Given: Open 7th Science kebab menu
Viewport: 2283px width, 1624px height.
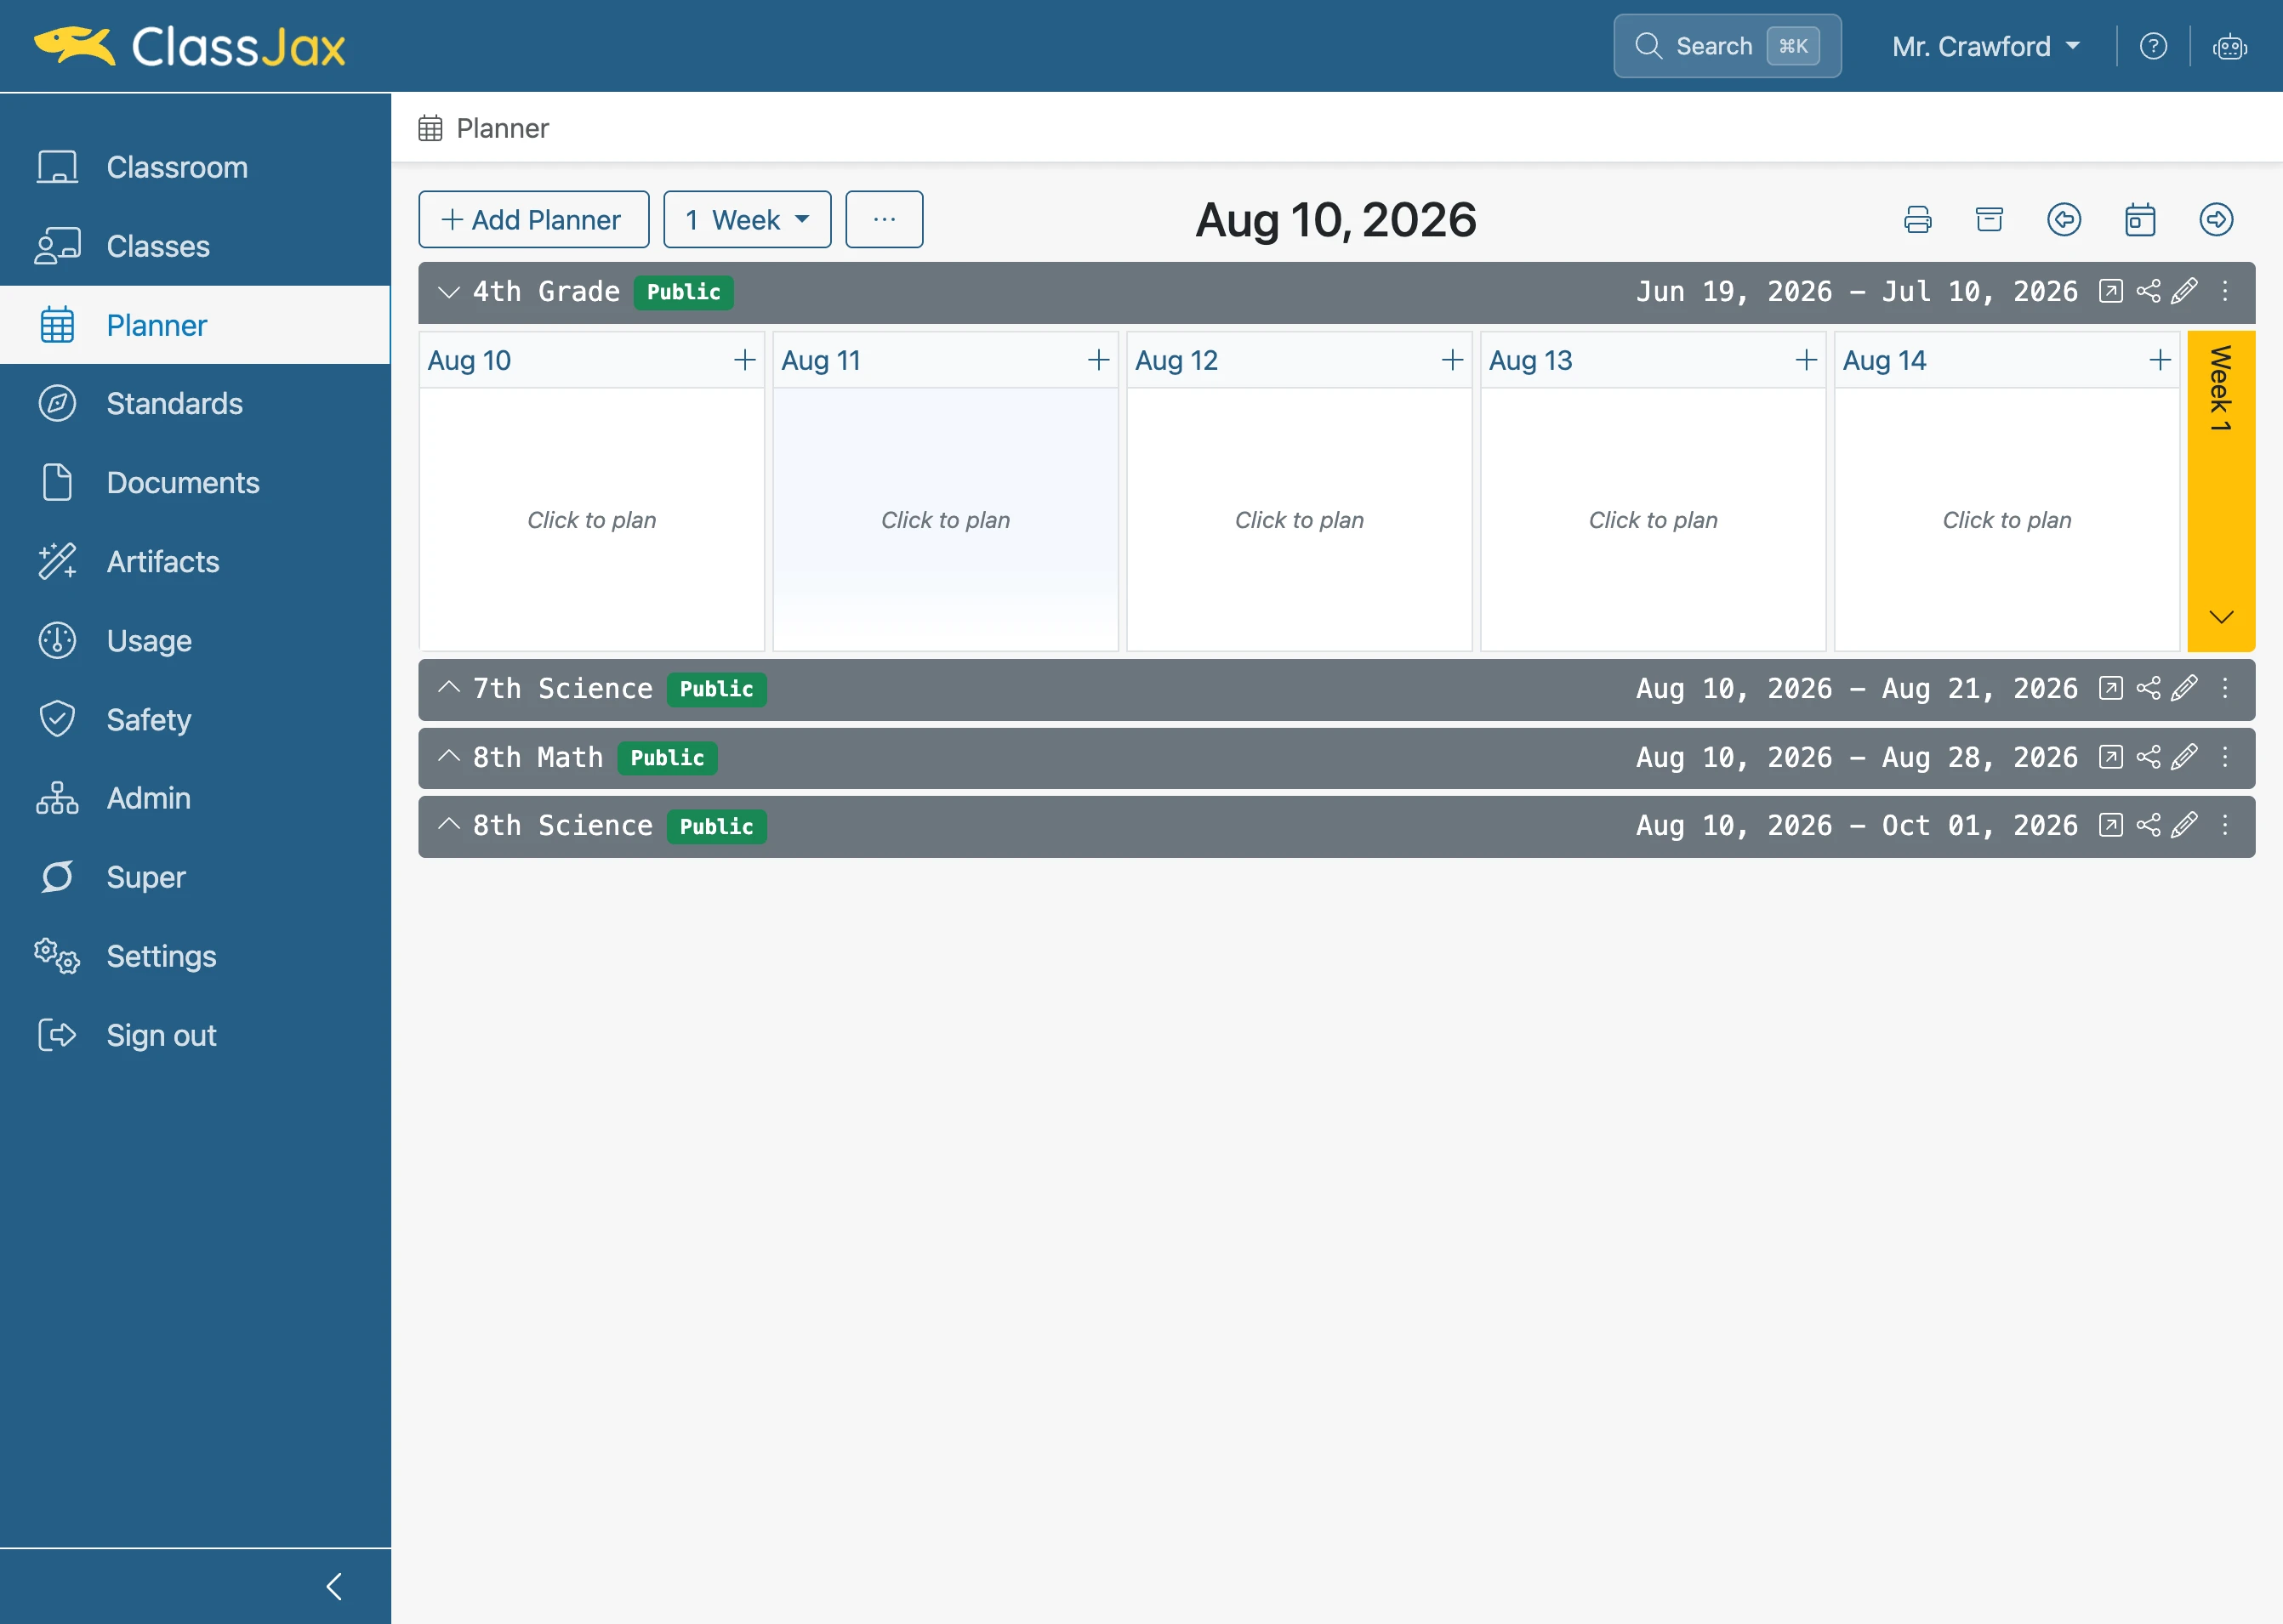Looking at the screenshot, I should pos(2225,688).
